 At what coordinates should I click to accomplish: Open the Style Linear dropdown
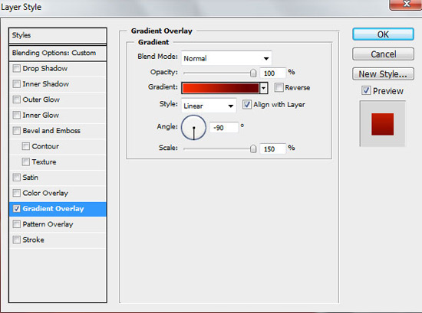coord(209,106)
